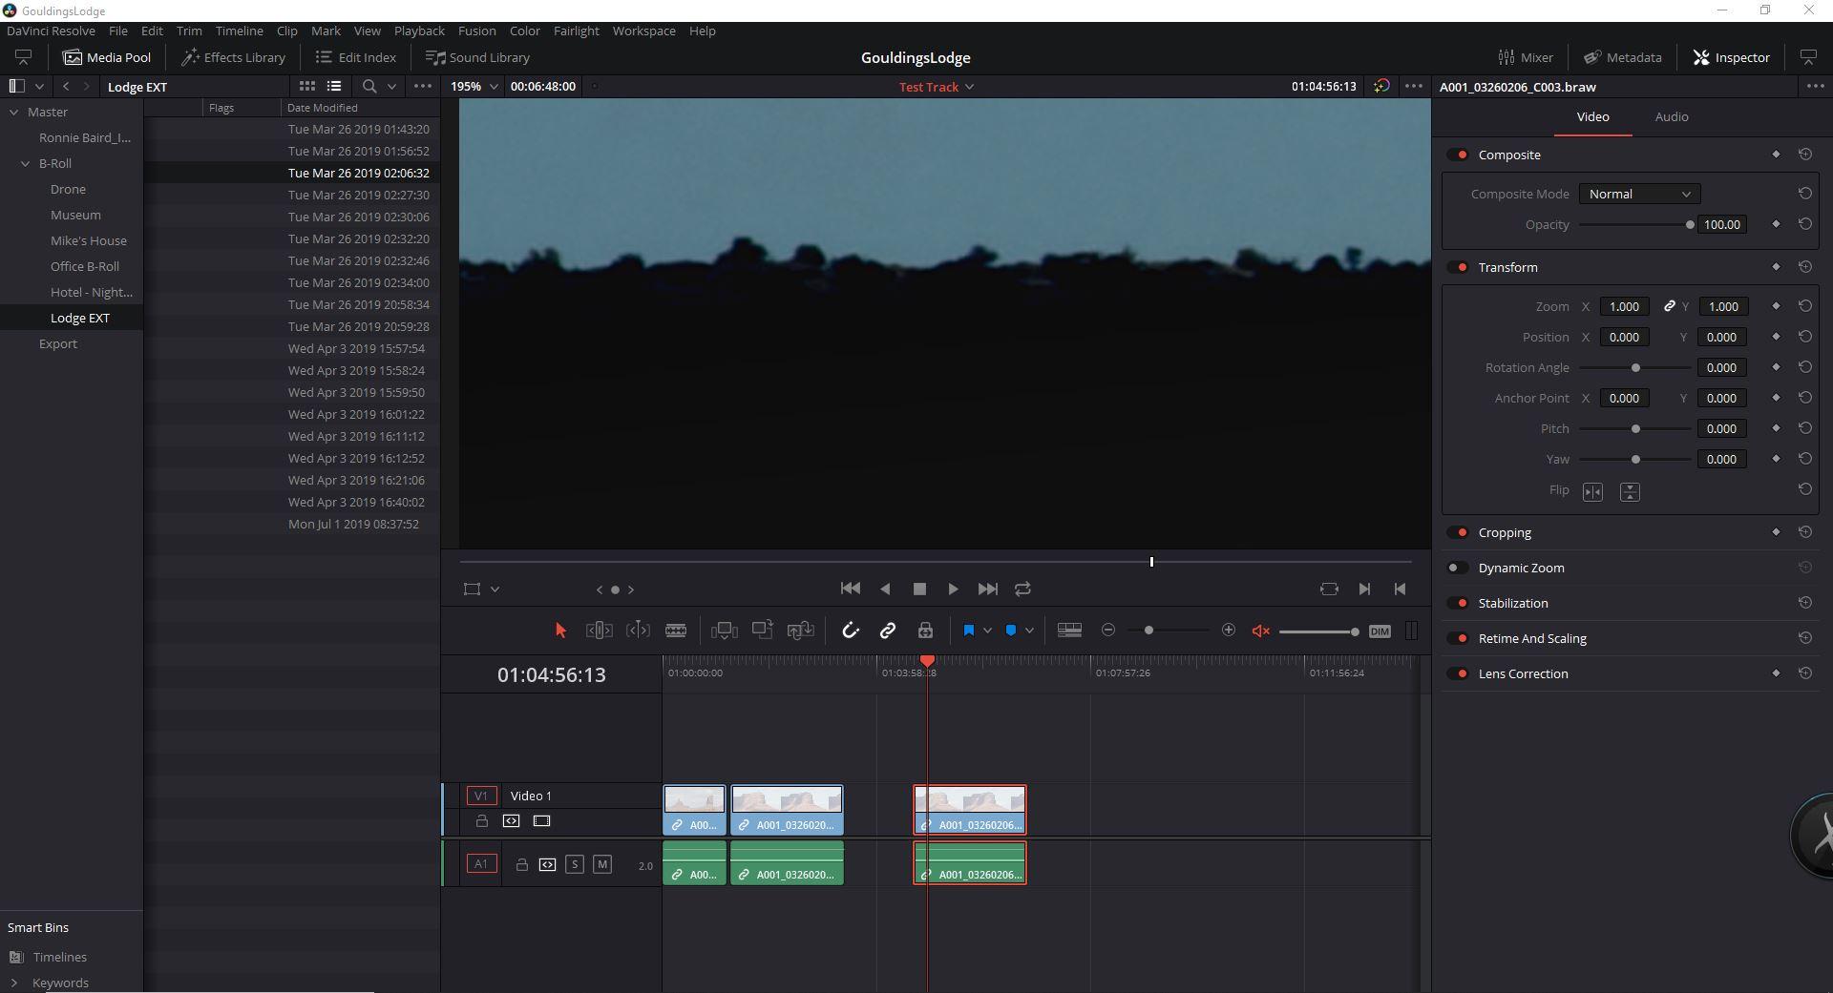Click the Insert Clip toolbar icon

click(725, 631)
